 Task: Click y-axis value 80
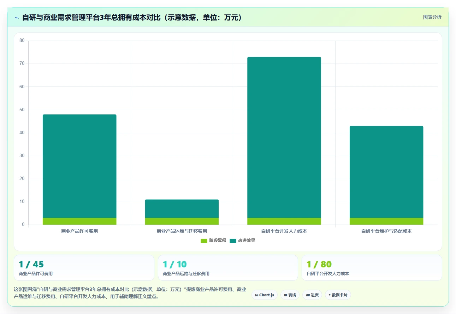click(22, 41)
